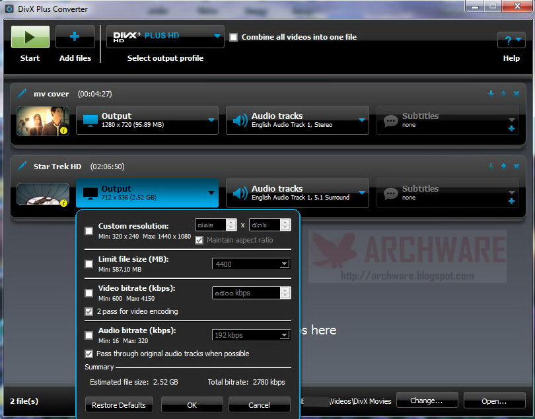Confirm output settings with OK
This screenshot has height=419, width=535.
192,404
